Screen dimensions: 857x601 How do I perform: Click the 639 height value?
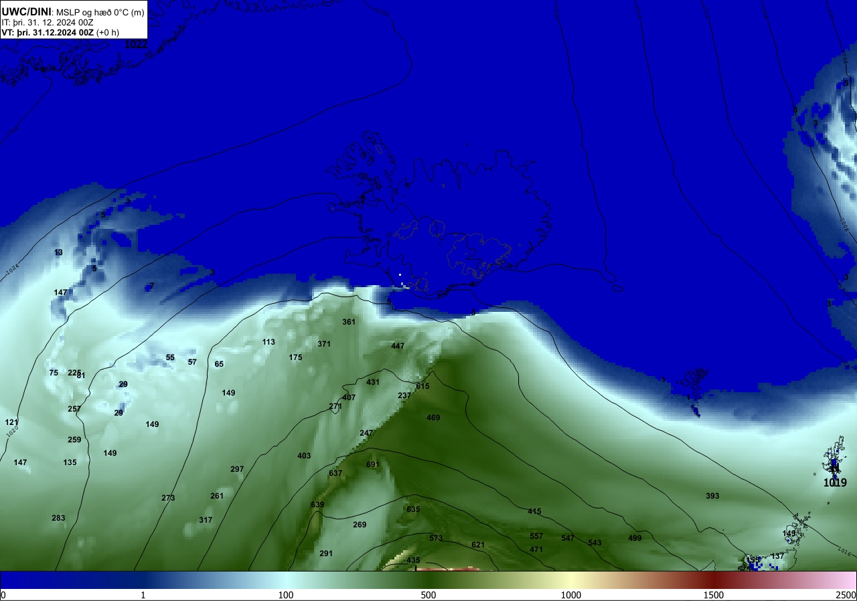317,505
